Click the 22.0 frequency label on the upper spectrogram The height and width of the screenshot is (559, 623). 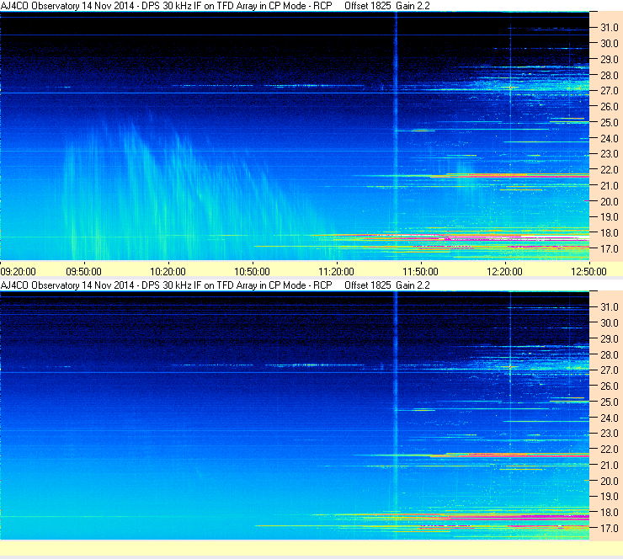pyautogui.click(x=609, y=170)
